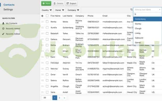Grab the drag handle for Renita's row
The width and height of the screenshot is (162, 101).
42,22
